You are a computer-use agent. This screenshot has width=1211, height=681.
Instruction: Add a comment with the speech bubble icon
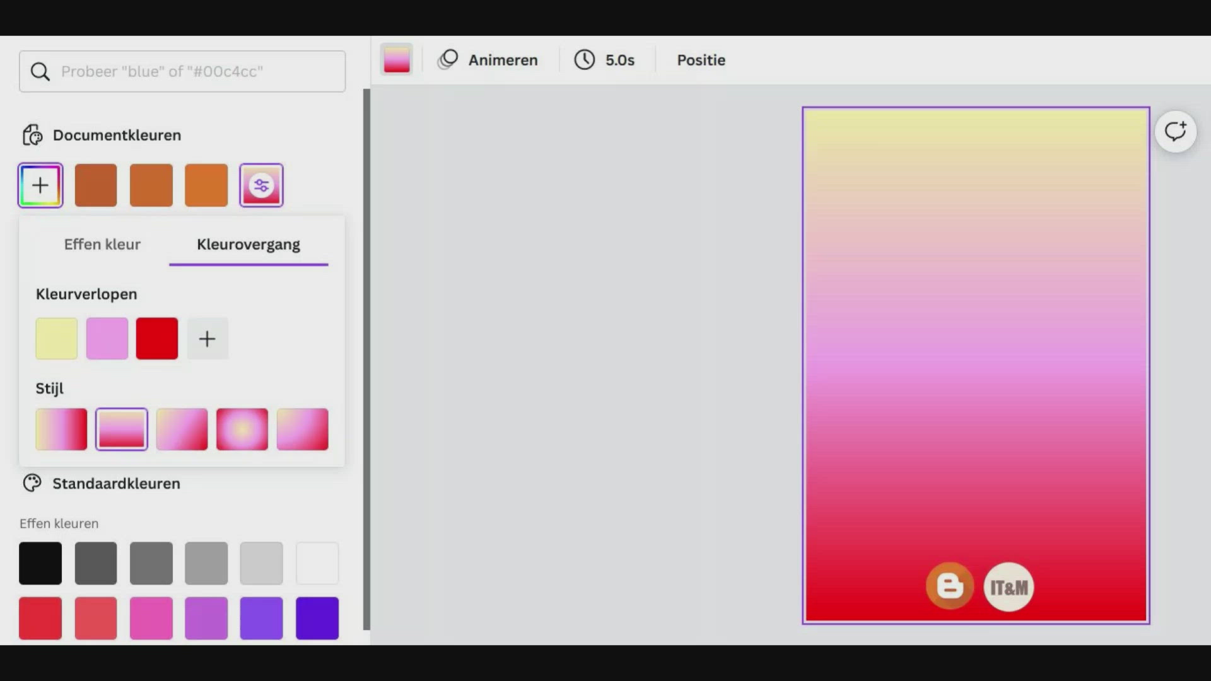pyautogui.click(x=1176, y=132)
